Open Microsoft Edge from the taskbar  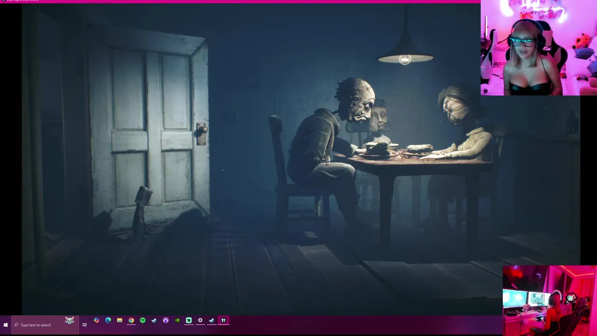(108, 320)
